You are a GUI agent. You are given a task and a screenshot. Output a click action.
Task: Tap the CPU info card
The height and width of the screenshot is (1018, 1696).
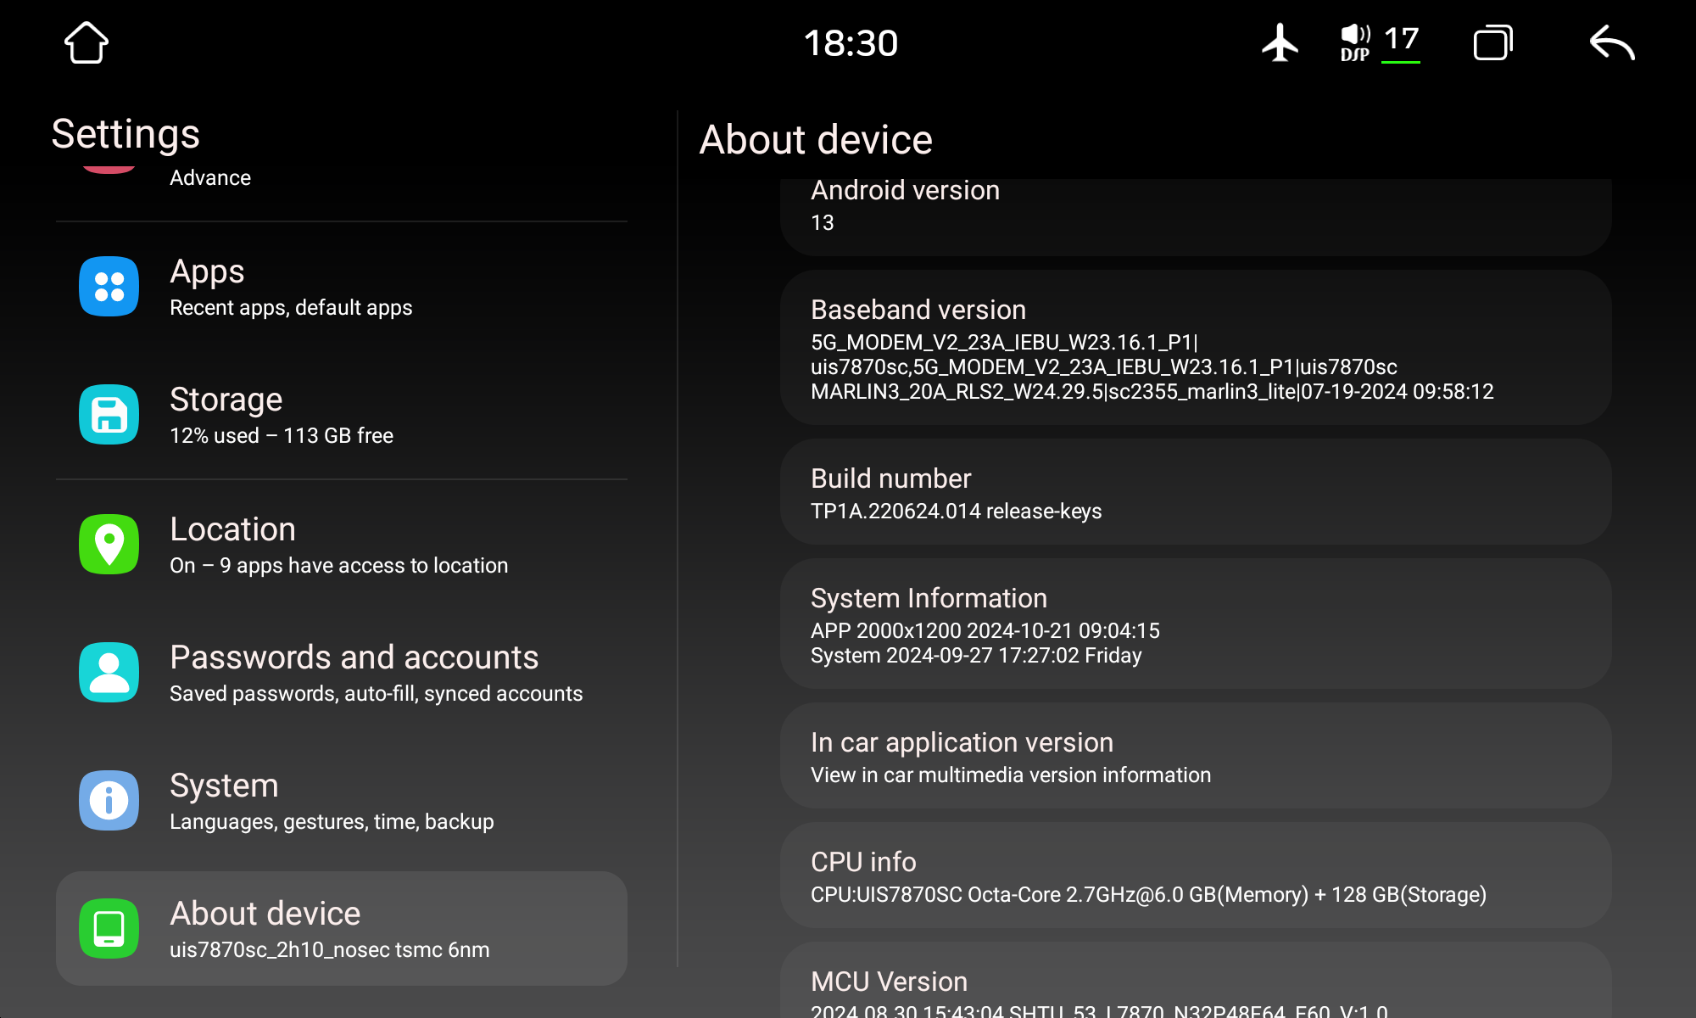click(x=1196, y=876)
